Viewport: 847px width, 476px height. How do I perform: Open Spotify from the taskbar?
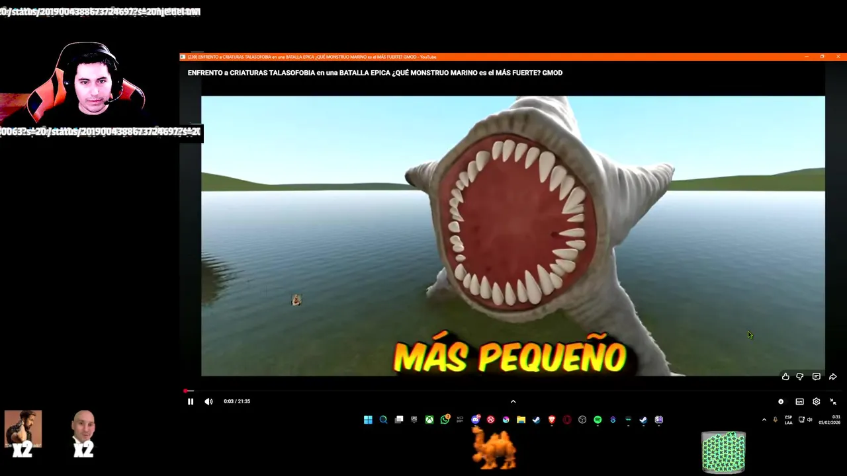point(598,420)
